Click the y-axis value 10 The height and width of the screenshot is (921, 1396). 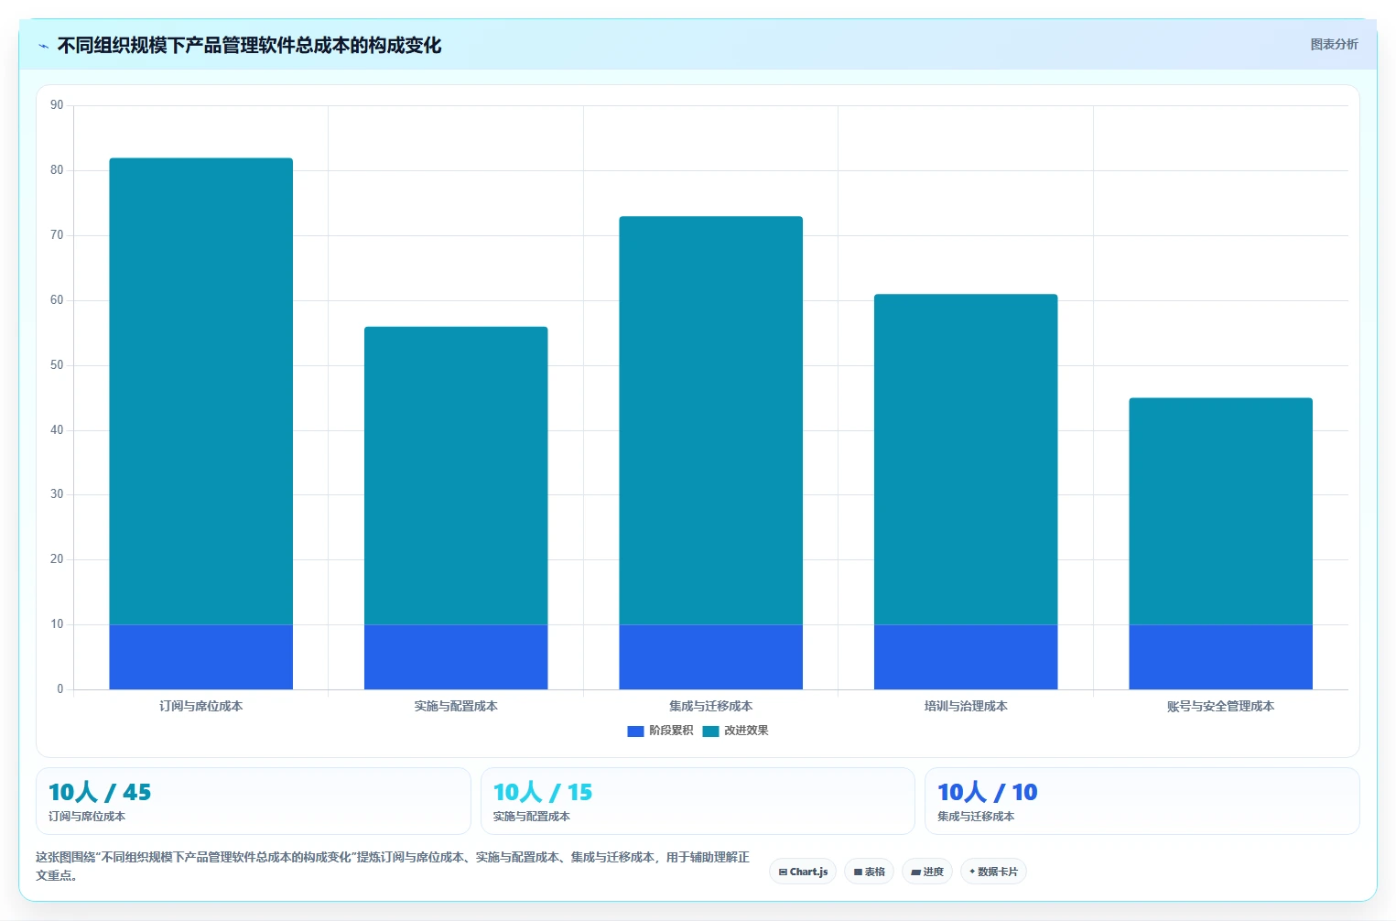[58, 624]
